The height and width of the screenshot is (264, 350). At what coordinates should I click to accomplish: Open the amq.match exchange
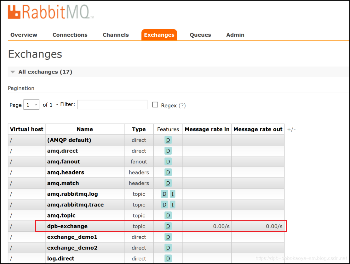point(63,183)
